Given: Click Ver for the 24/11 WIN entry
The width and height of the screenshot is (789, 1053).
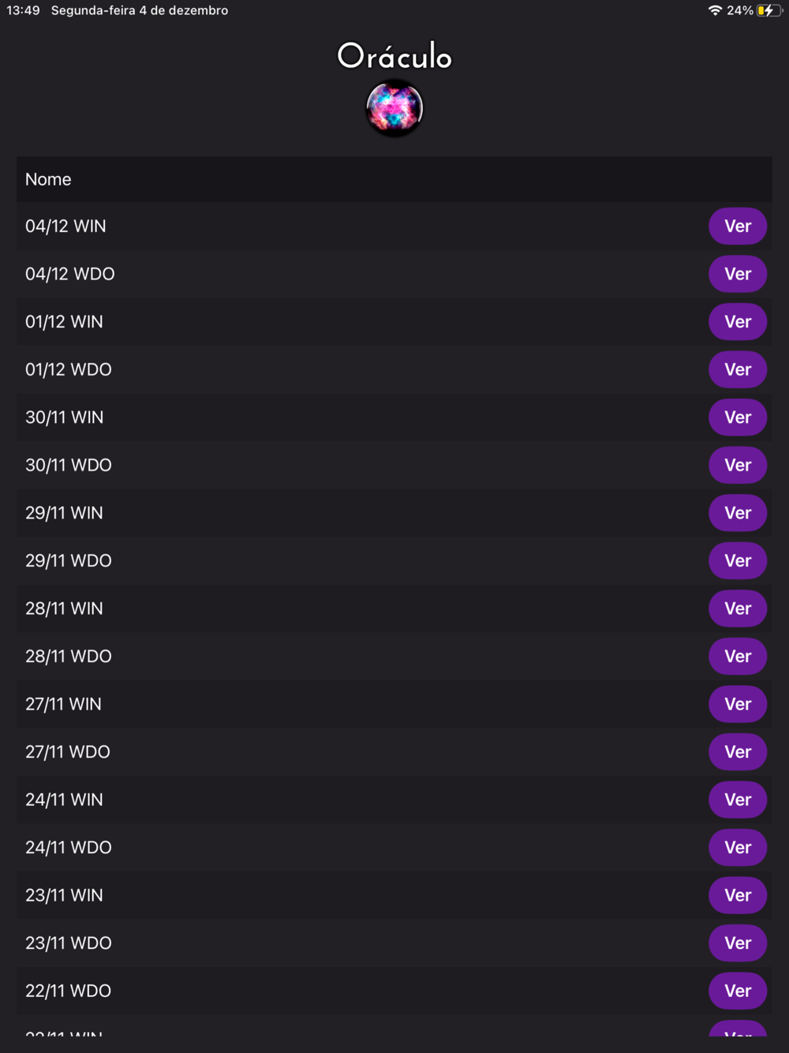Looking at the screenshot, I should 738,800.
